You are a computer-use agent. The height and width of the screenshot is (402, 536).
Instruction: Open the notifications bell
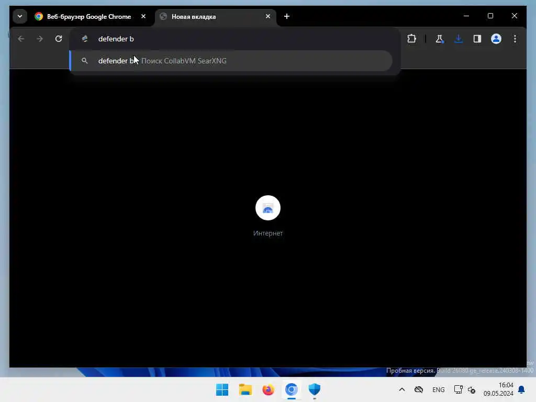[x=522, y=389]
